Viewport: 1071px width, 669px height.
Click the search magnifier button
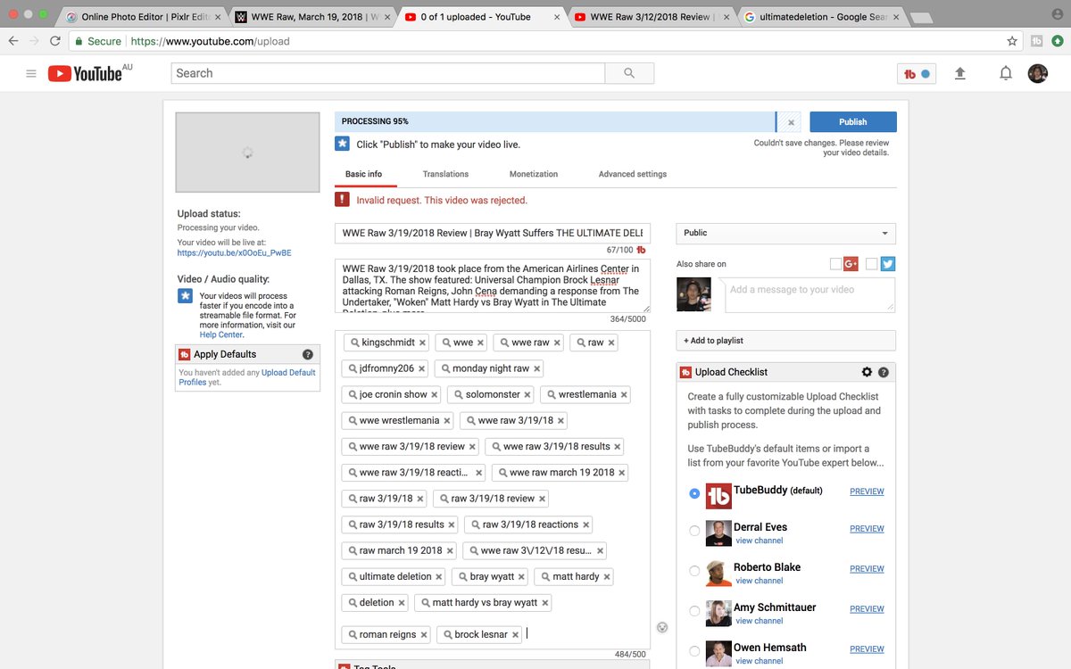pyautogui.click(x=629, y=73)
